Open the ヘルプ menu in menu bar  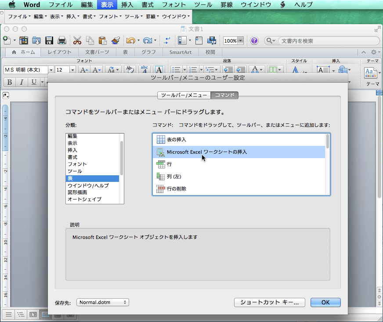[x=304, y=5]
